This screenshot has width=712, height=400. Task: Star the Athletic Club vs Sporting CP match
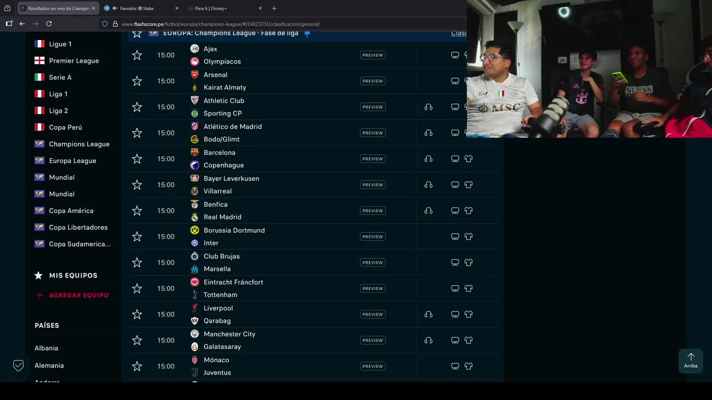(137, 107)
